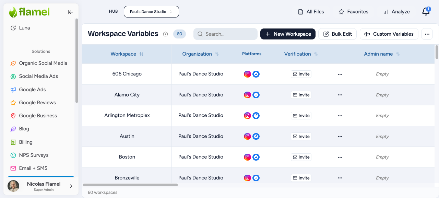Open the Paul's Dance Studio hub dropdown
This screenshot has width=439, height=198.
pos(151,12)
